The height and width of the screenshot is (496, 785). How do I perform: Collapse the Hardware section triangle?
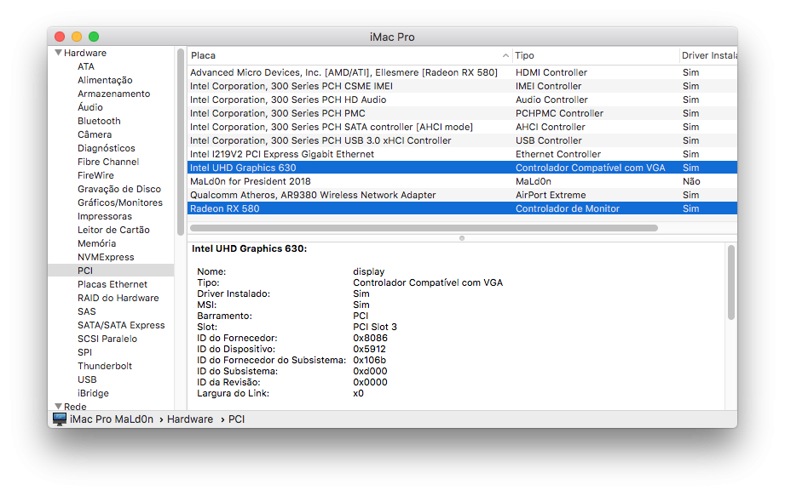click(59, 53)
